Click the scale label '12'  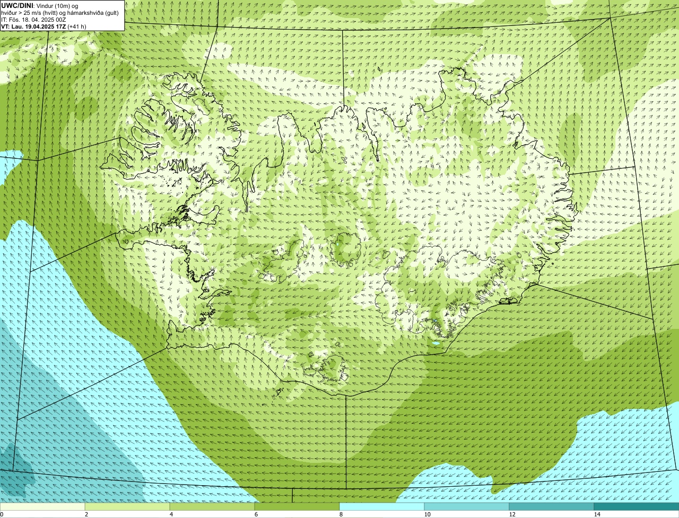click(512, 514)
